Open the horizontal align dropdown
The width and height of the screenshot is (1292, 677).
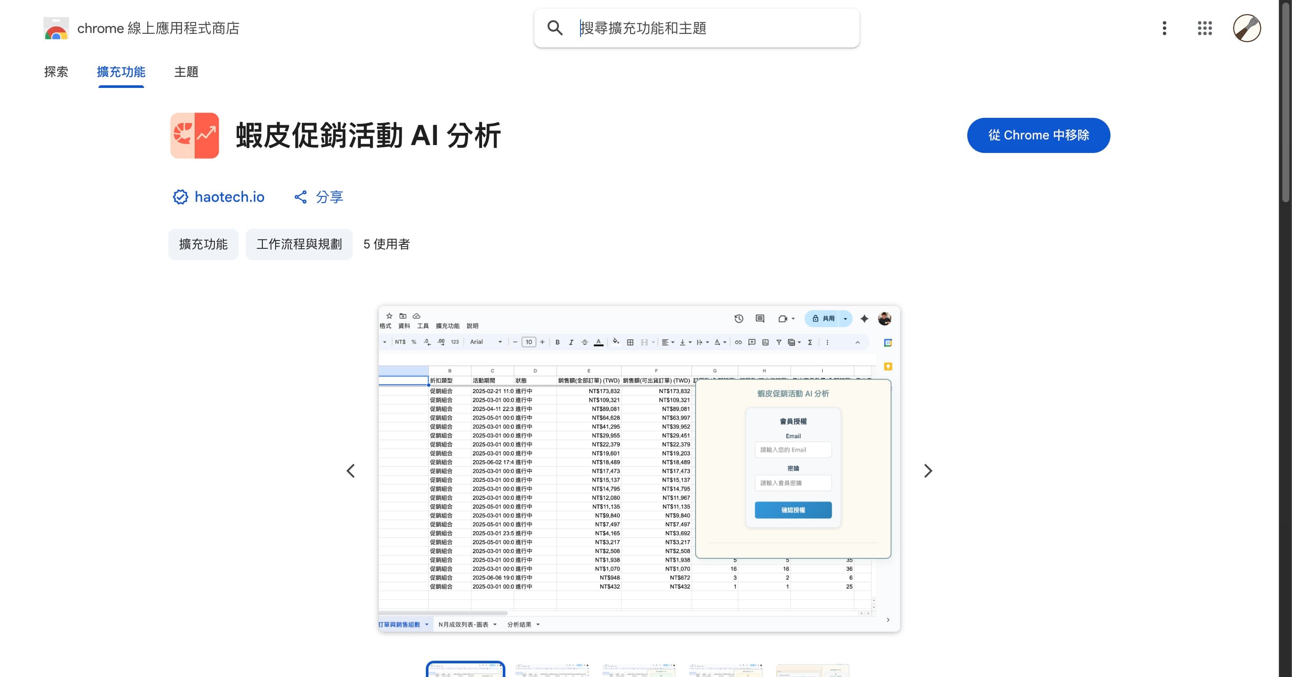point(668,342)
